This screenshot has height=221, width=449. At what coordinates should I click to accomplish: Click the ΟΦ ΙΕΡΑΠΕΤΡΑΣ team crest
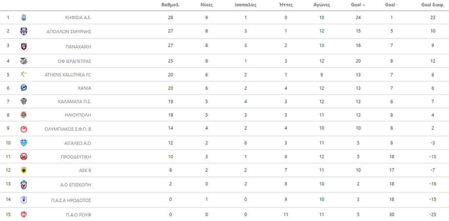24,61
